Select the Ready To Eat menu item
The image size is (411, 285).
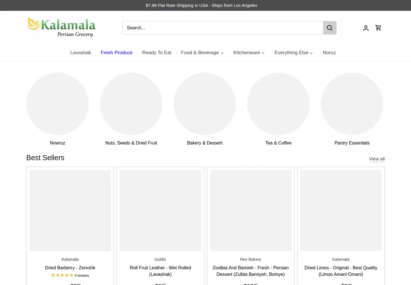(x=157, y=52)
